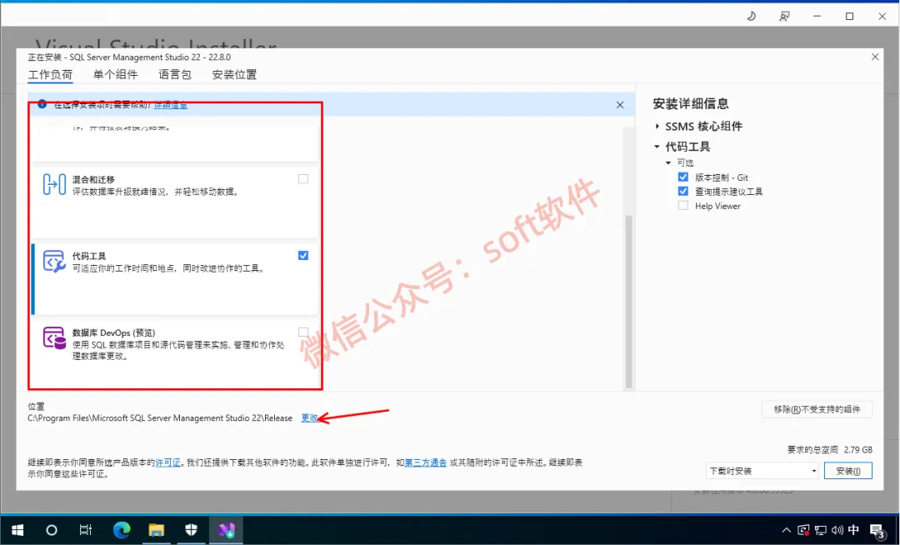The image size is (900, 545).
Task: Collapse the 可选 subsection
Action: 668,163
